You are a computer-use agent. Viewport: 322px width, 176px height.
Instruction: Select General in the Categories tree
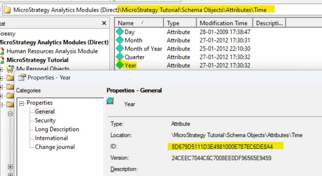pyautogui.click(x=45, y=112)
